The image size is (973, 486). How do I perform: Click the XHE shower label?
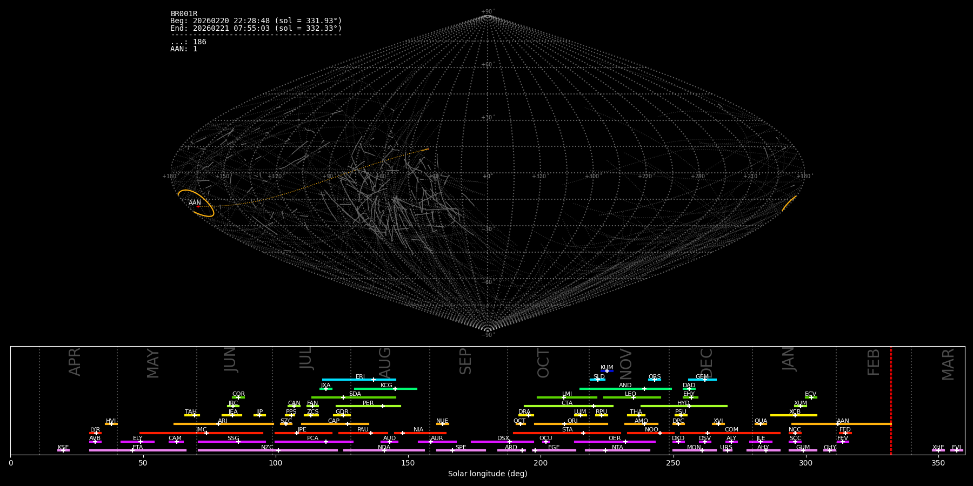click(x=938, y=448)
